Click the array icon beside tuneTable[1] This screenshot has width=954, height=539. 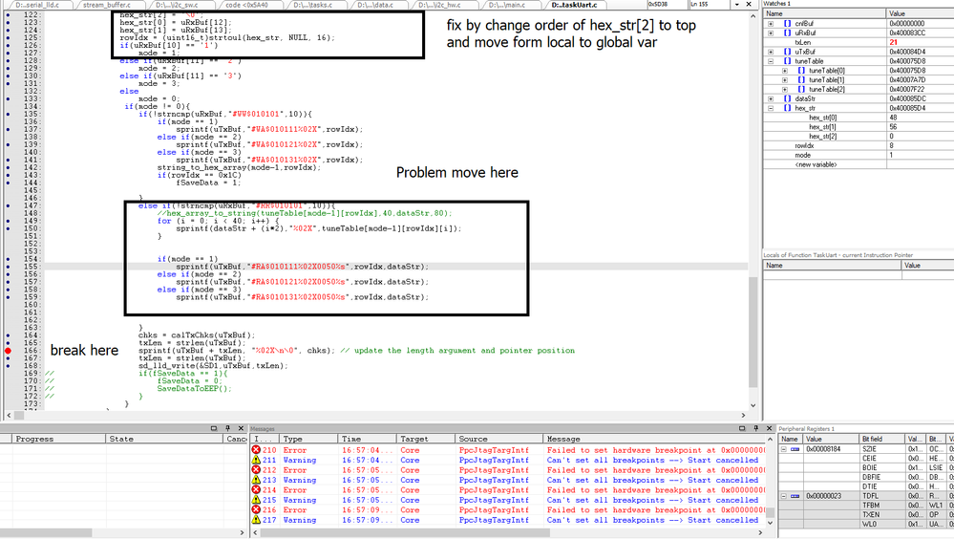[x=801, y=79]
